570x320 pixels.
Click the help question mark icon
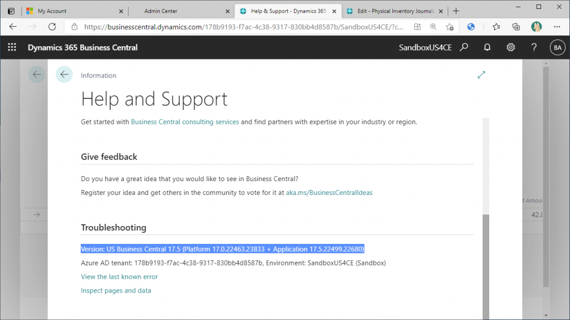534,47
